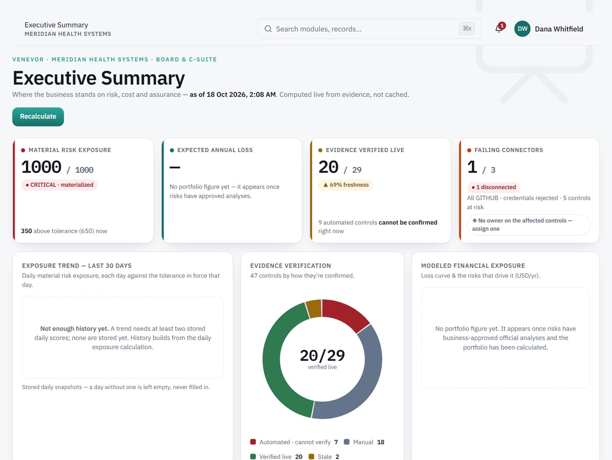Click the 9 automated controls cannot be confirmed text
Viewport: 612px width, 460px height.
tap(378, 227)
